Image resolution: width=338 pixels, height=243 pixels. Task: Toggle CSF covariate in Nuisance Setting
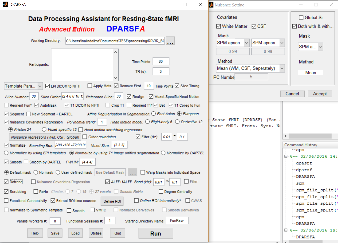click(x=254, y=26)
